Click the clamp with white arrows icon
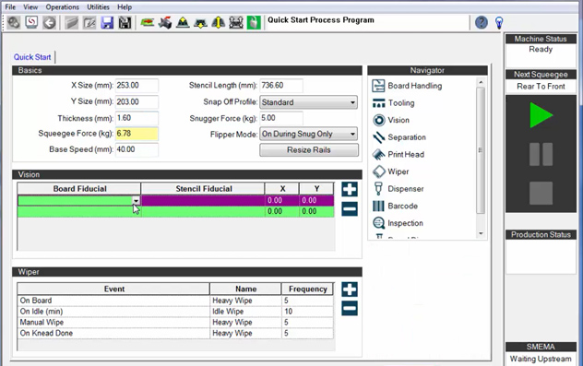Image resolution: width=583 pixels, height=366 pixels. point(236,23)
